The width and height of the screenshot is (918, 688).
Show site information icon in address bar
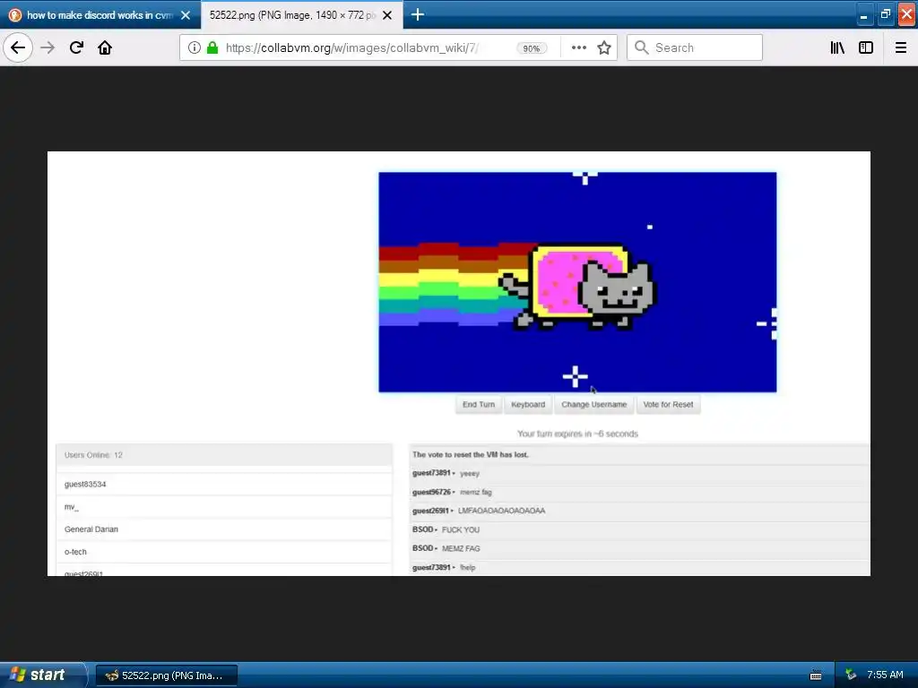click(195, 47)
